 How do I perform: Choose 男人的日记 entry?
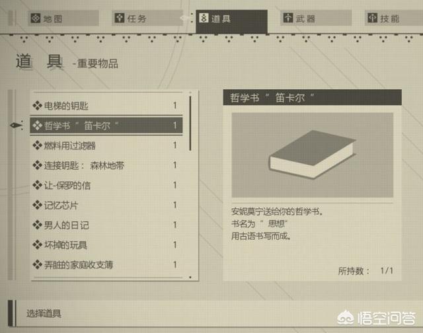[x=106, y=225]
